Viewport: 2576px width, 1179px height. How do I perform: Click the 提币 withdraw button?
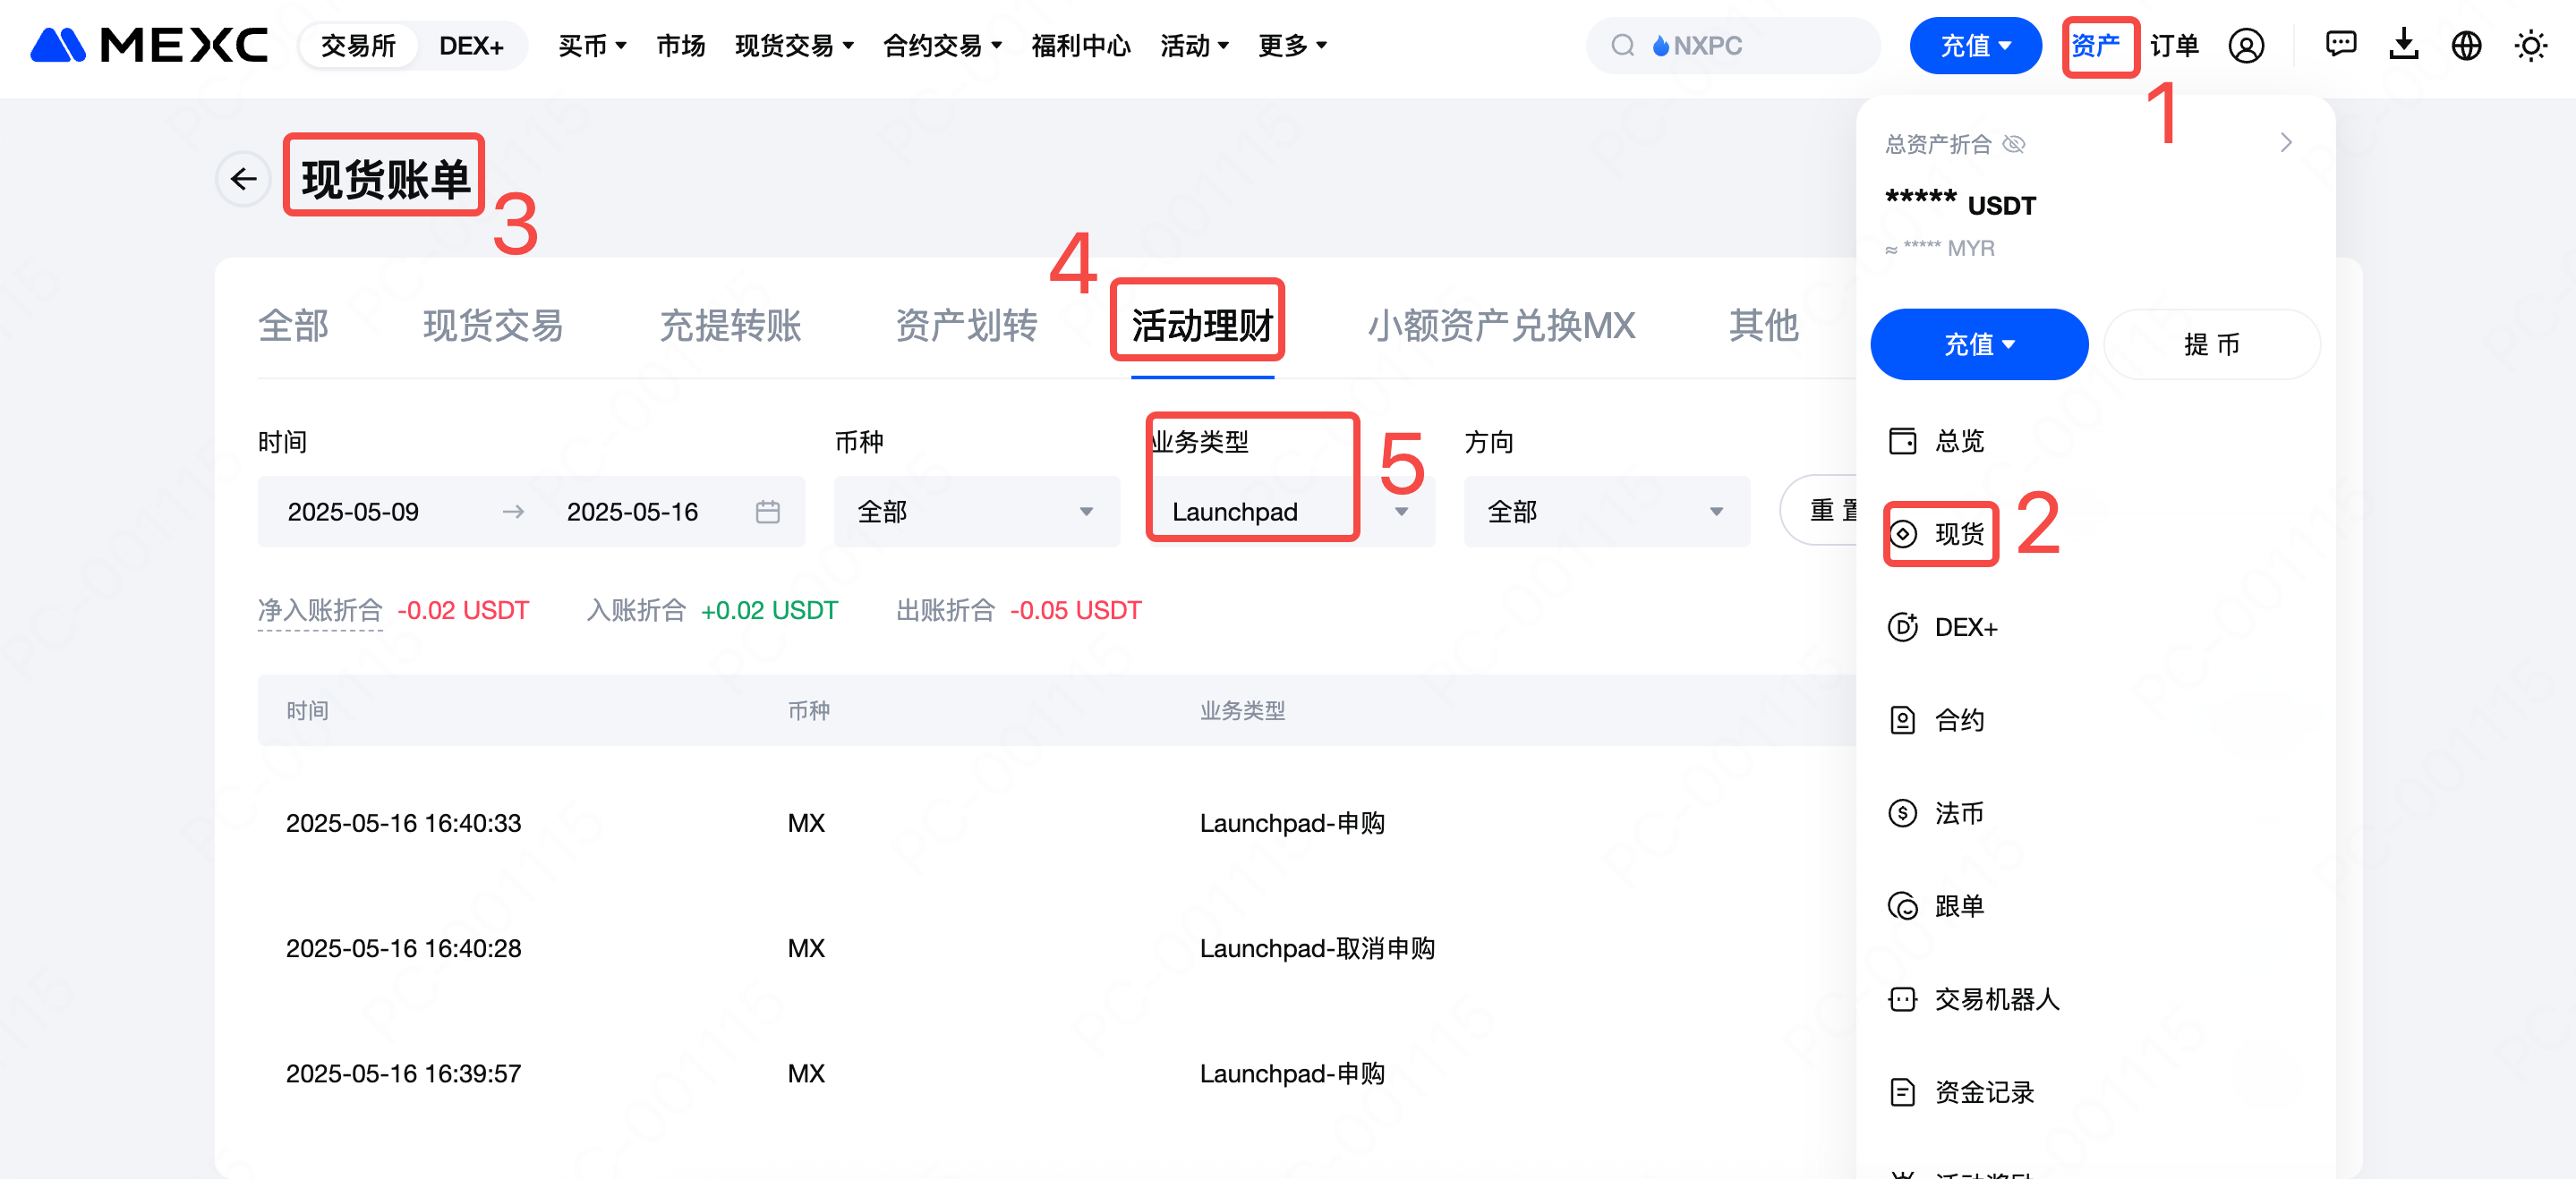(2211, 344)
